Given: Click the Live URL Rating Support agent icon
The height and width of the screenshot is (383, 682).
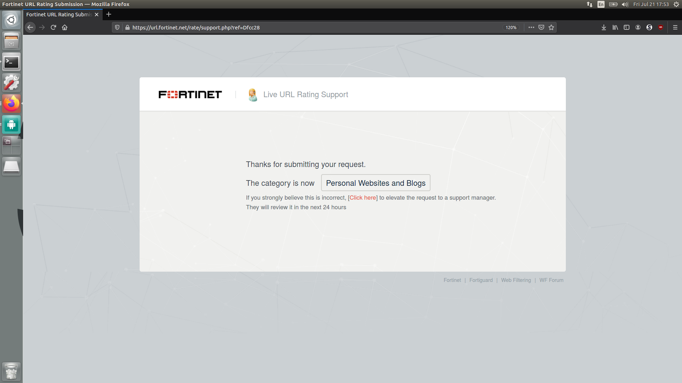Looking at the screenshot, I should pyautogui.click(x=253, y=95).
